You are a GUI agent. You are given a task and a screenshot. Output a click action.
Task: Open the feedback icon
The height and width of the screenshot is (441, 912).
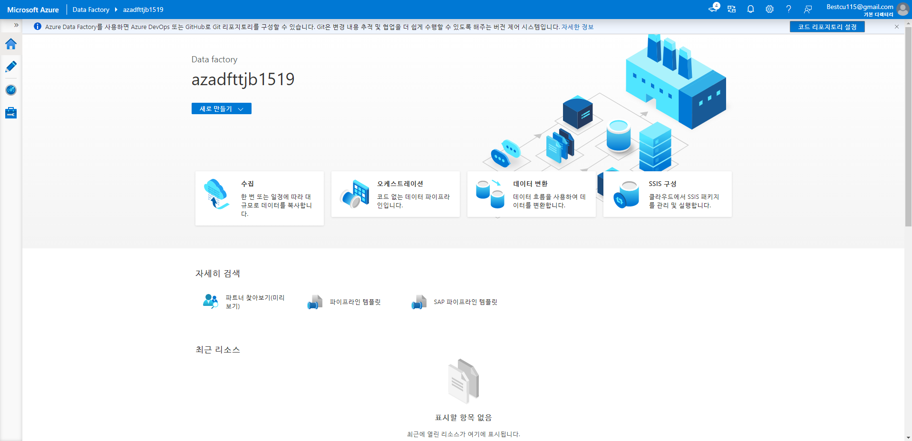pos(808,9)
